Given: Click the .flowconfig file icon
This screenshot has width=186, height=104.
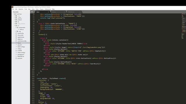Looking at the screenshot, I should point(16,35).
